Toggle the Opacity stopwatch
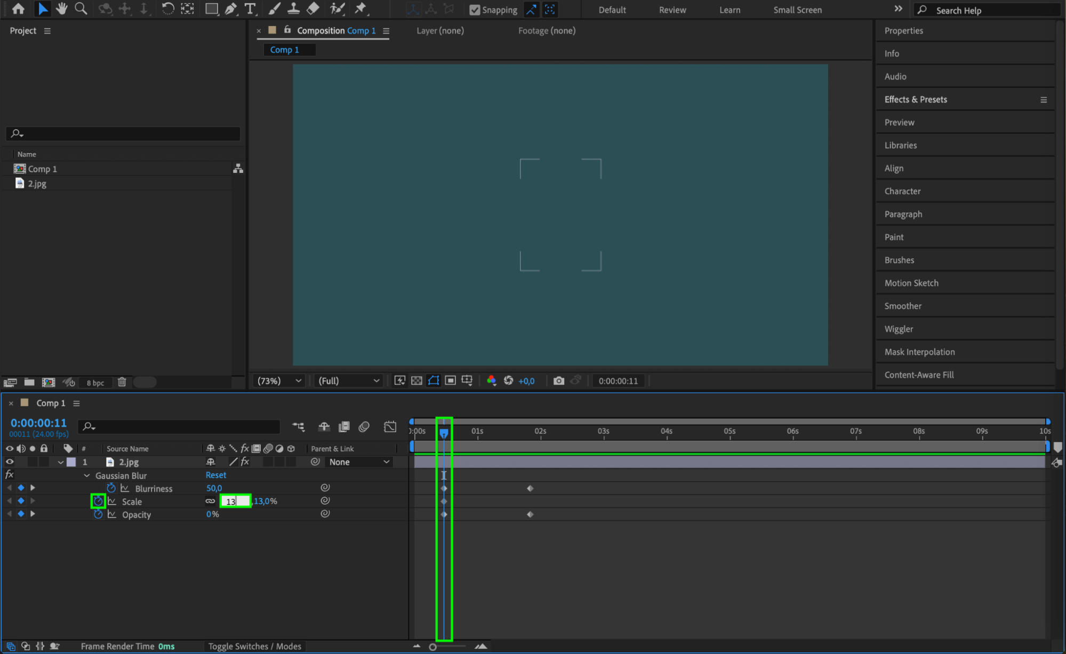The width and height of the screenshot is (1066, 654). pyautogui.click(x=98, y=514)
